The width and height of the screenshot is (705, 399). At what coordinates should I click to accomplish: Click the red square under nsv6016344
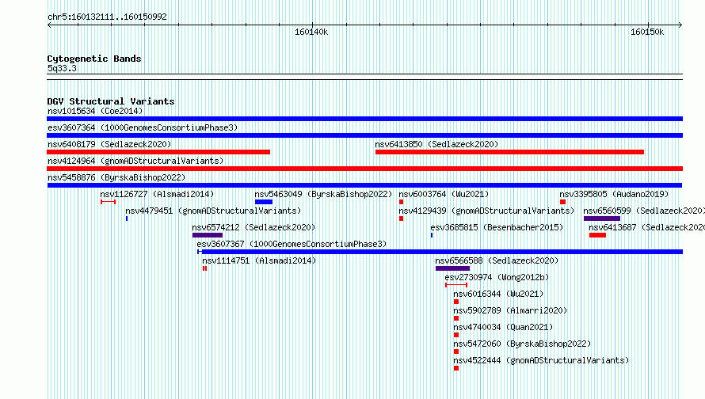pos(456,302)
